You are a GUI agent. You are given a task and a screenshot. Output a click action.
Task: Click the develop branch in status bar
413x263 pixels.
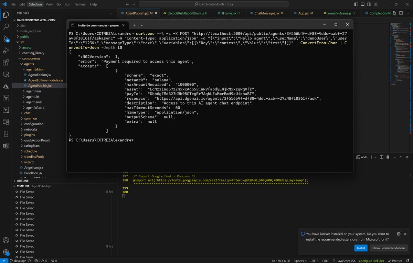(x=18, y=261)
